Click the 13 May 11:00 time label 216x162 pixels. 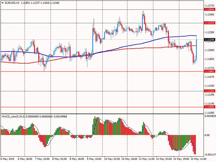tap(146, 159)
